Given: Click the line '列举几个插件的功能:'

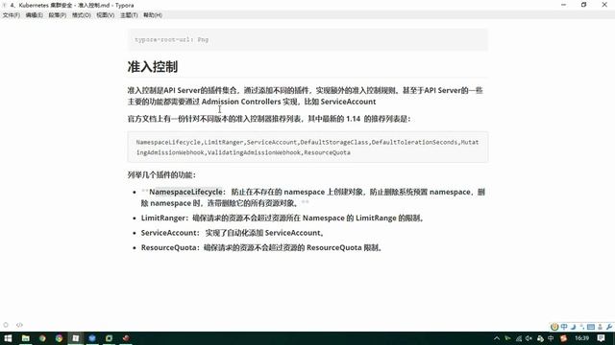Looking at the screenshot, I should (161, 174).
